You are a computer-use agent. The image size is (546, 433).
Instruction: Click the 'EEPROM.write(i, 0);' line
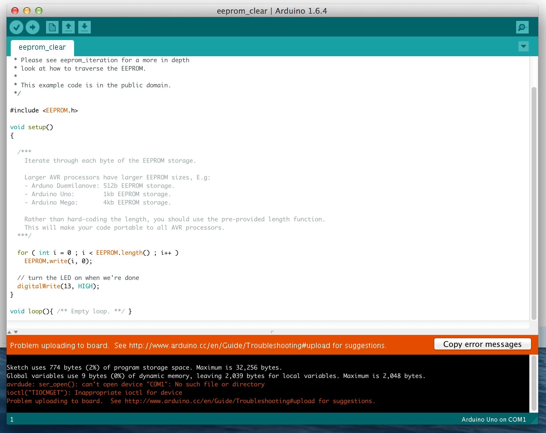click(58, 261)
